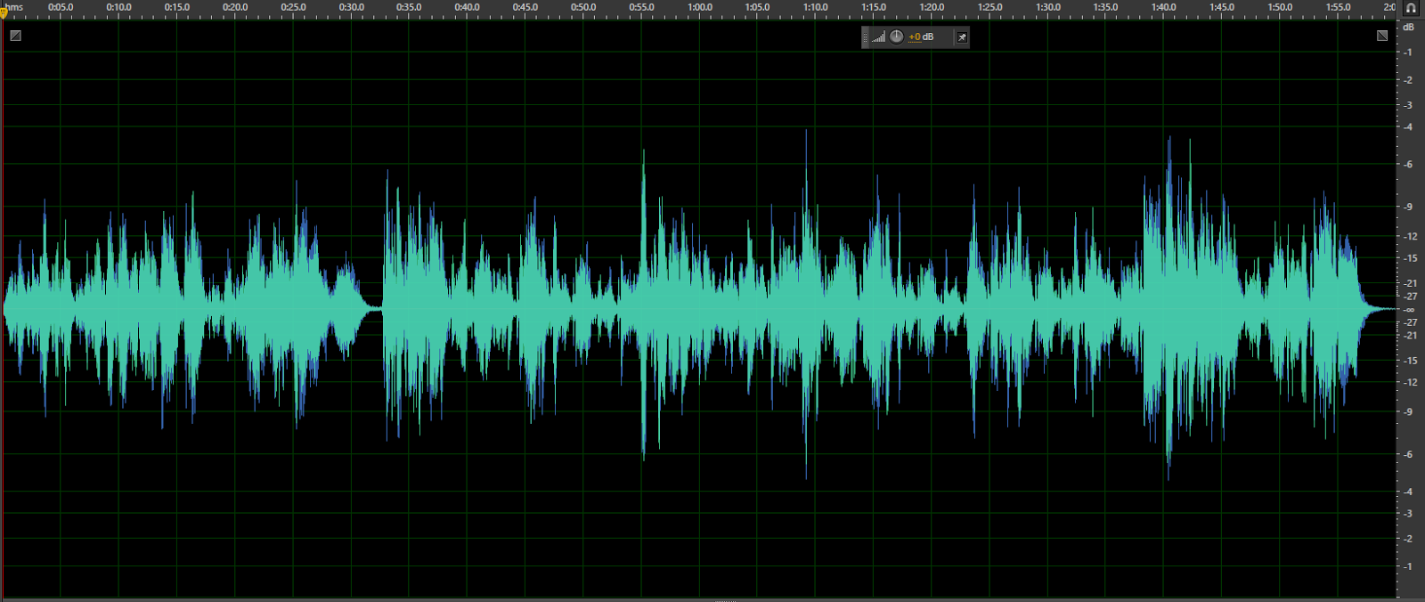The image size is (1425, 602).
Task: Click the fade-out handle at waveform end
Action: [1382, 36]
